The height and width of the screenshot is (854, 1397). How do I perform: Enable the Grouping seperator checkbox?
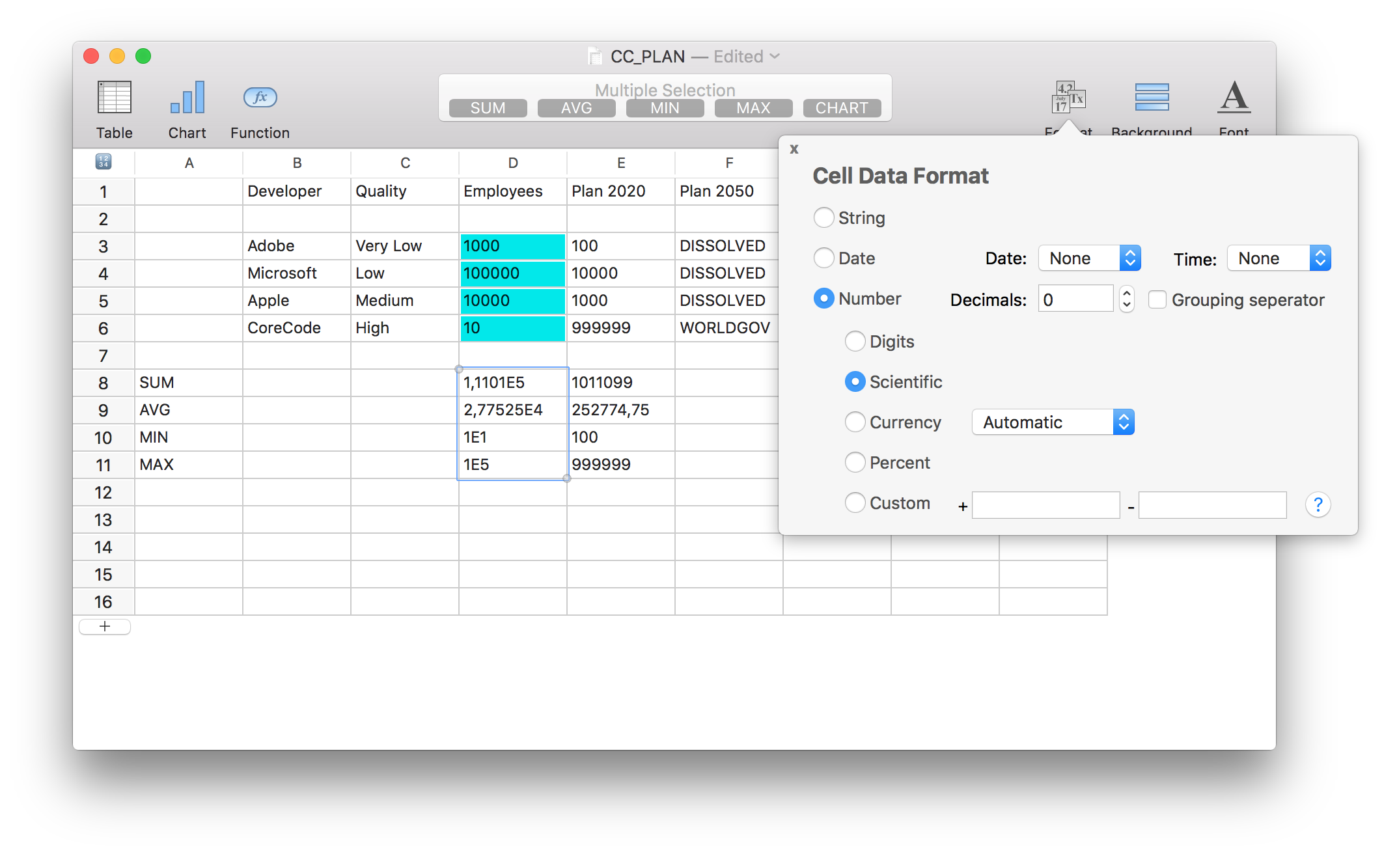1157,299
